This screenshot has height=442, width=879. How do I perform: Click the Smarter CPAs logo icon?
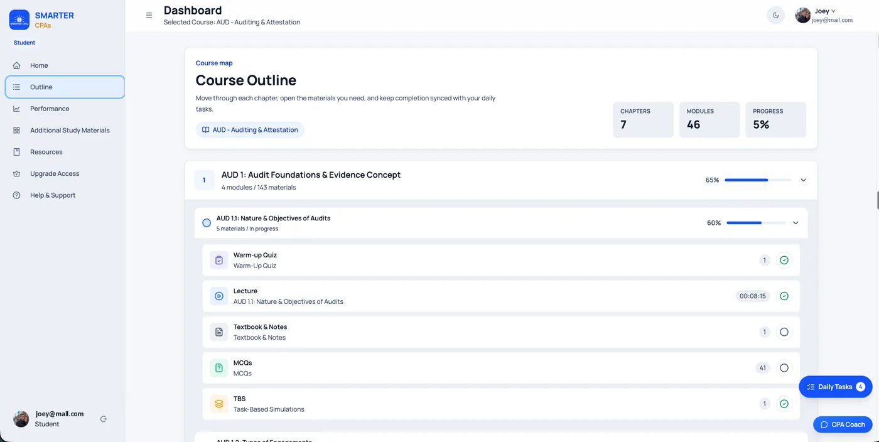pos(19,20)
